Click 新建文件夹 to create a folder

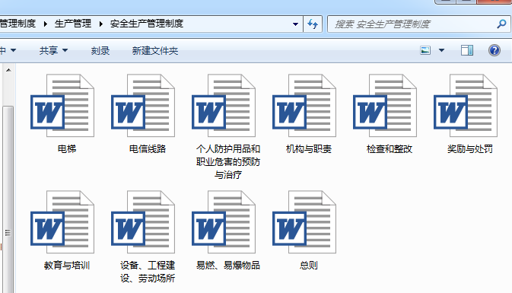click(x=155, y=51)
